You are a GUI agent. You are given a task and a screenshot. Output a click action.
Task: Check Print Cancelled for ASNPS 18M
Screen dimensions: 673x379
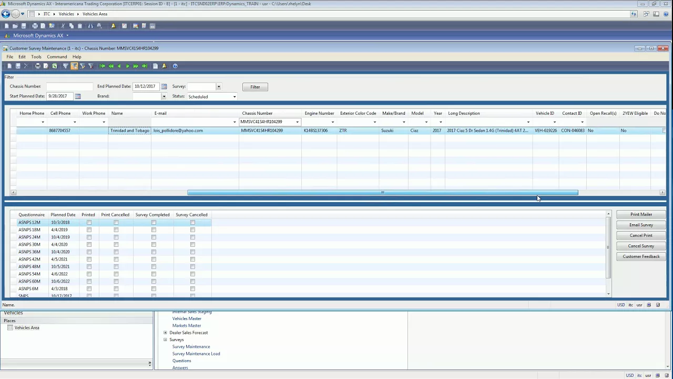click(x=116, y=230)
